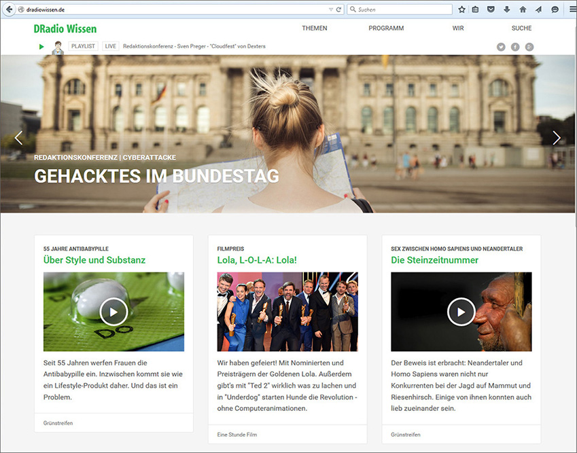Click the site identity globe icon
Viewport: 577px width, 453px height.
(21, 10)
